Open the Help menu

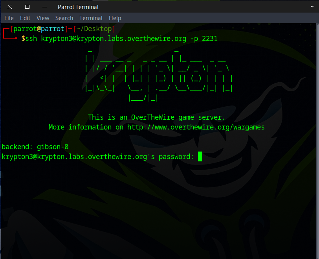(115, 18)
